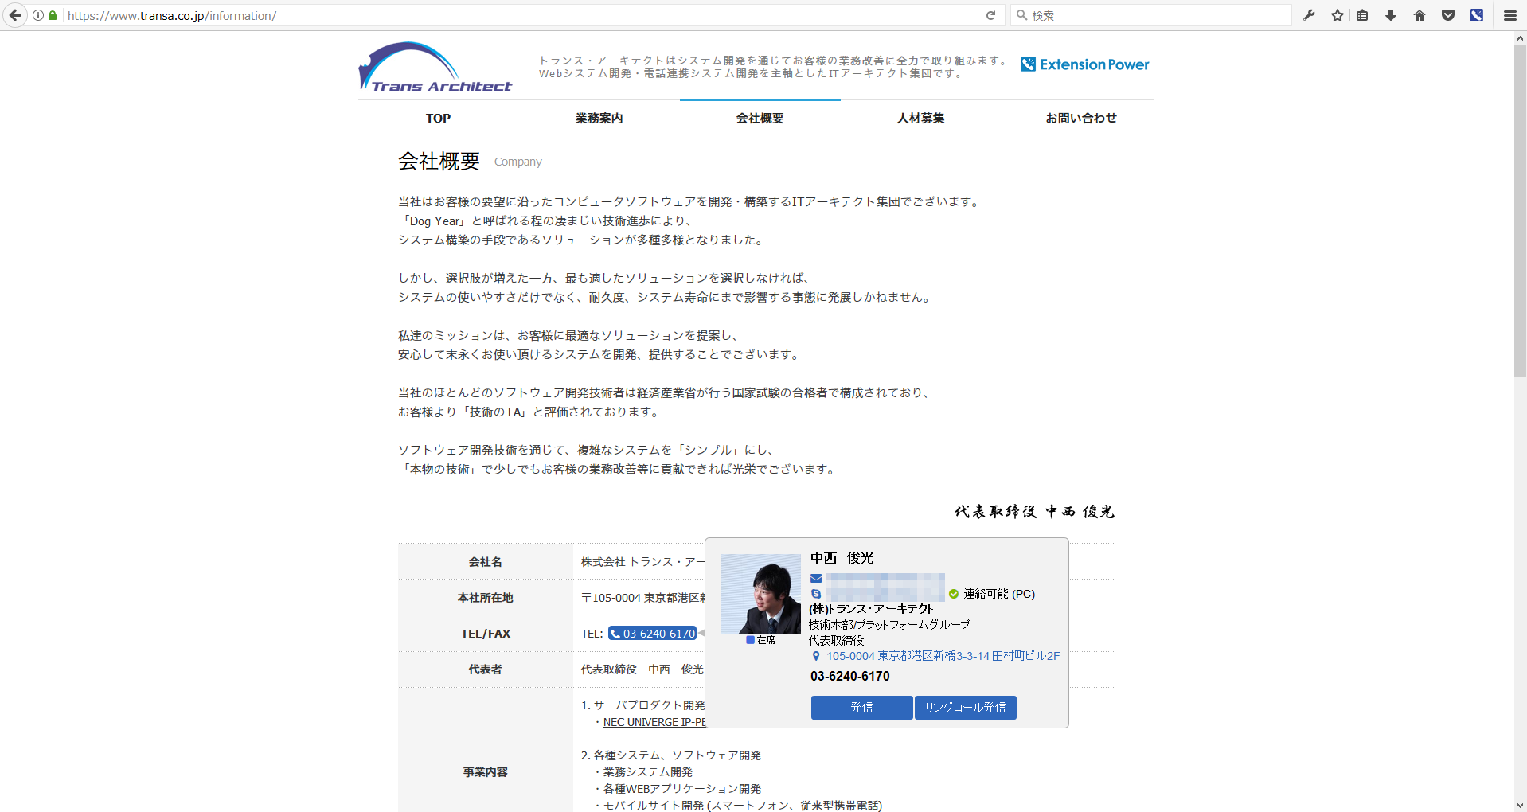Viewport: 1527px width, 812px height.
Task: Open the NEC UNIVERGE IP-PE link
Action: [x=653, y=722]
